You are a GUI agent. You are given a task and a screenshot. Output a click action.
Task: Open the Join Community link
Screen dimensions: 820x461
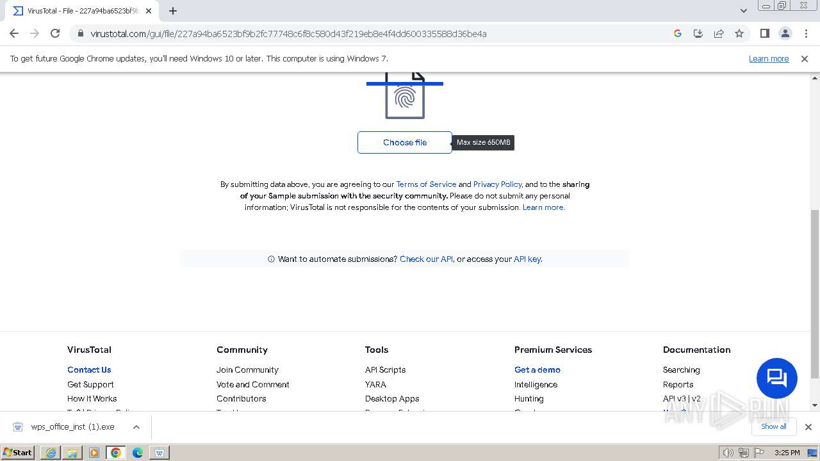tap(247, 370)
